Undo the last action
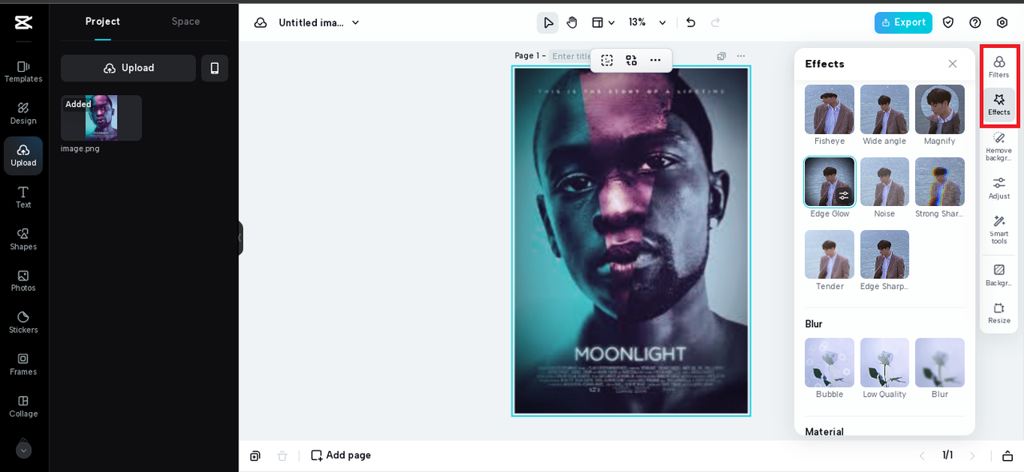 691,22
